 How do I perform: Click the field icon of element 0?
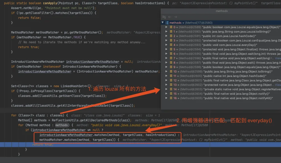pyautogui.click(x=171, y=27)
